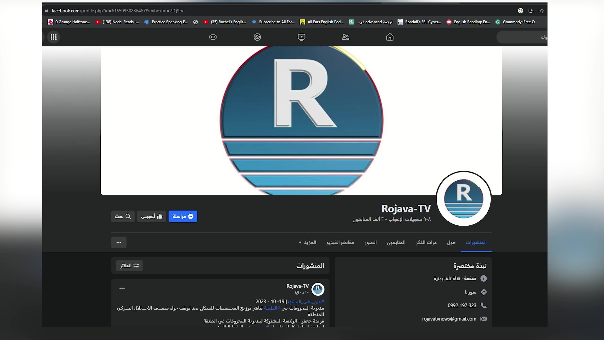The image size is (604, 340).
Task: Select the حول about tab
Action: [451, 242]
